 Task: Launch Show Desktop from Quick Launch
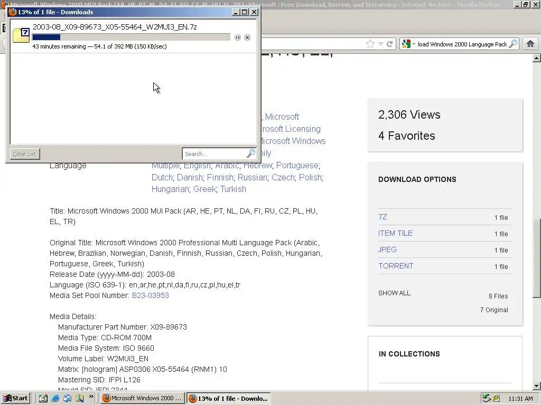tap(43, 398)
